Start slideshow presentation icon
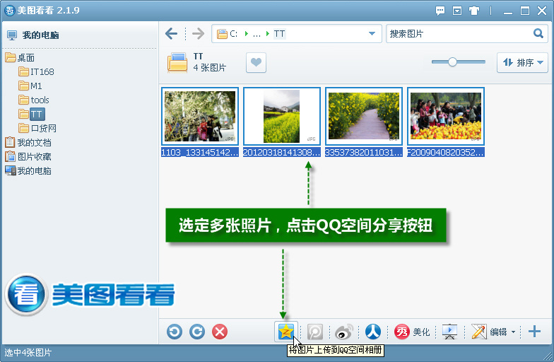 pos(449,332)
